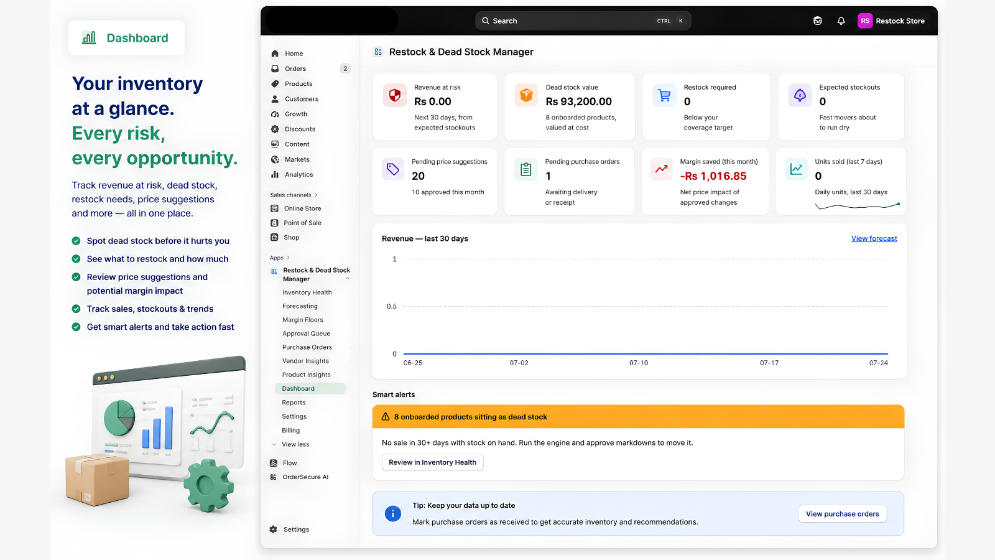Click the Dashboard badge in promo panel

click(x=126, y=38)
